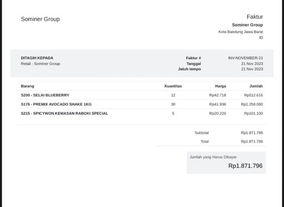Click the Sominer Group logo text at top left
The image size is (284, 207).
tap(40, 19)
